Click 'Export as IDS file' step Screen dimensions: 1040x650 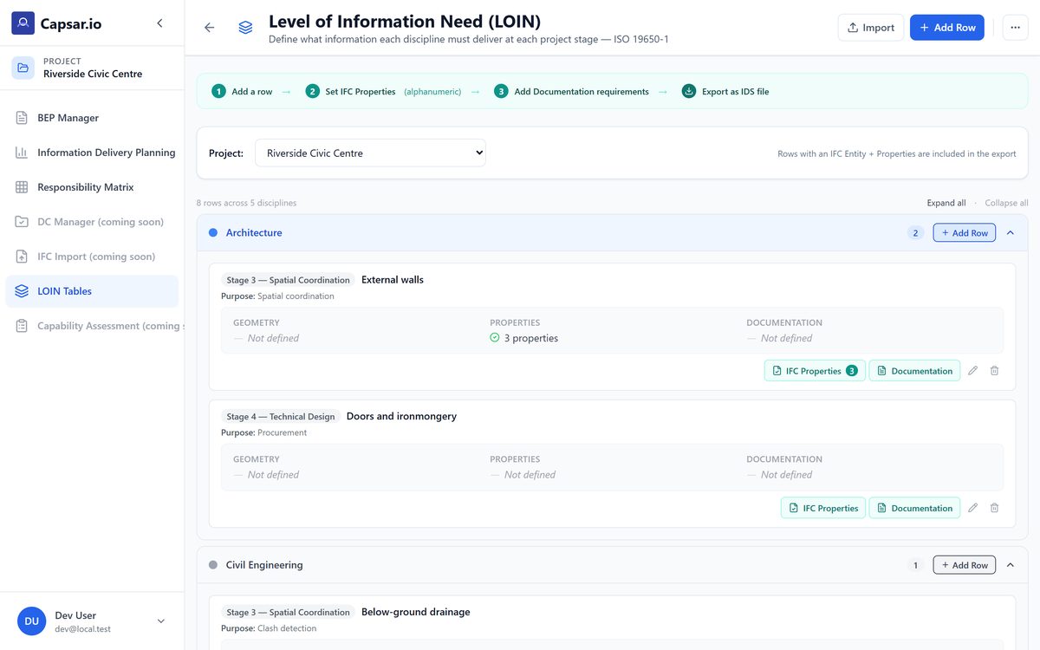[725, 91]
